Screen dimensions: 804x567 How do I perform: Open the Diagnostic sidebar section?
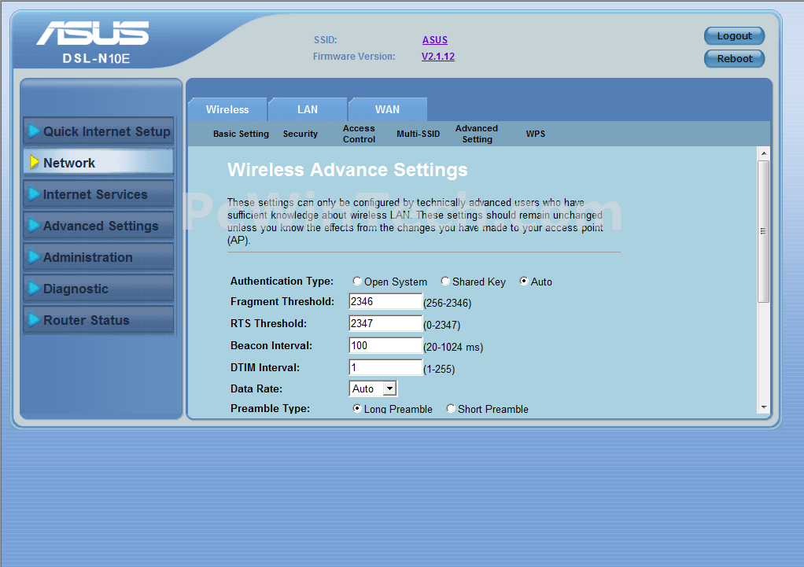pyautogui.click(x=98, y=289)
